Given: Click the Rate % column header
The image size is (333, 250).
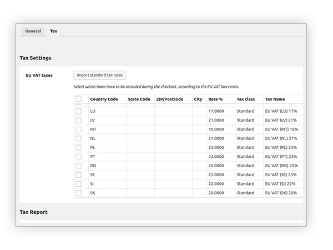Looking at the screenshot, I should click(x=215, y=99).
